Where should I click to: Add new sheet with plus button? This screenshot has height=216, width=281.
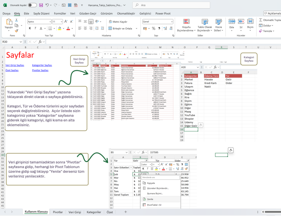coord(126,212)
